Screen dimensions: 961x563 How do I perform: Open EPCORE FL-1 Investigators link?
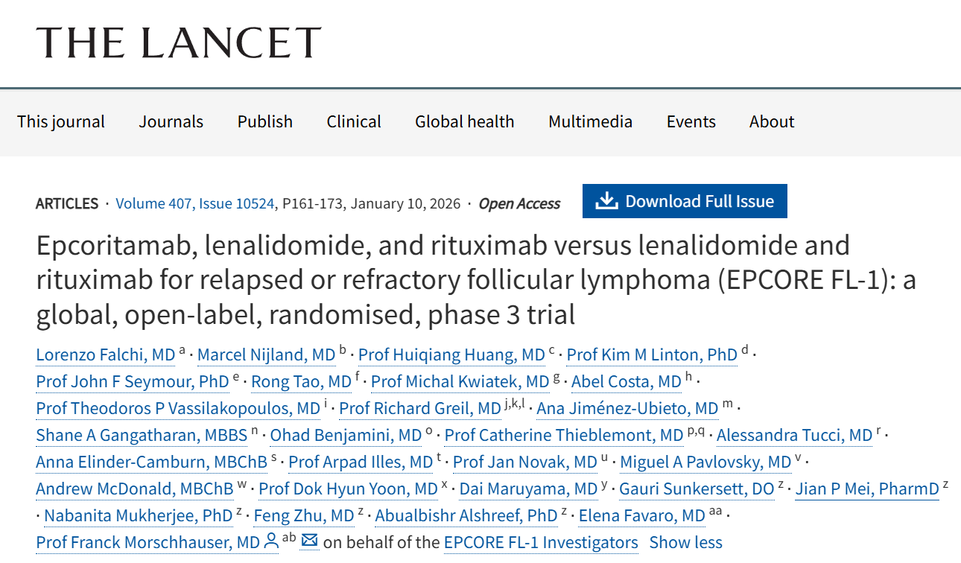tap(541, 542)
